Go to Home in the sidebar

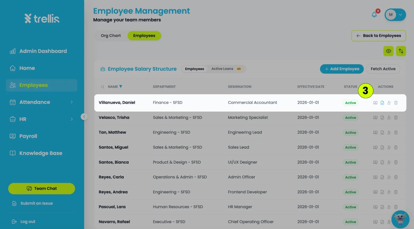click(x=41, y=68)
